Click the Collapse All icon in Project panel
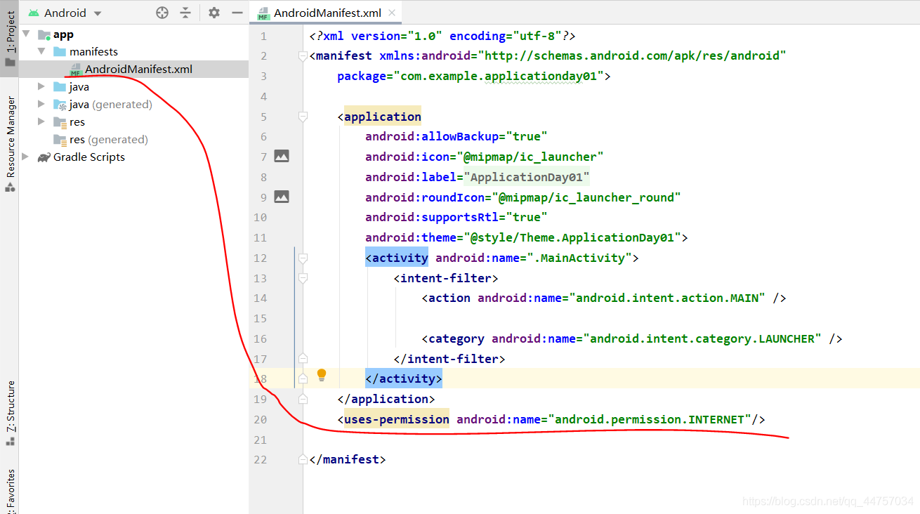Image resolution: width=920 pixels, height=514 pixels. (x=186, y=12)
